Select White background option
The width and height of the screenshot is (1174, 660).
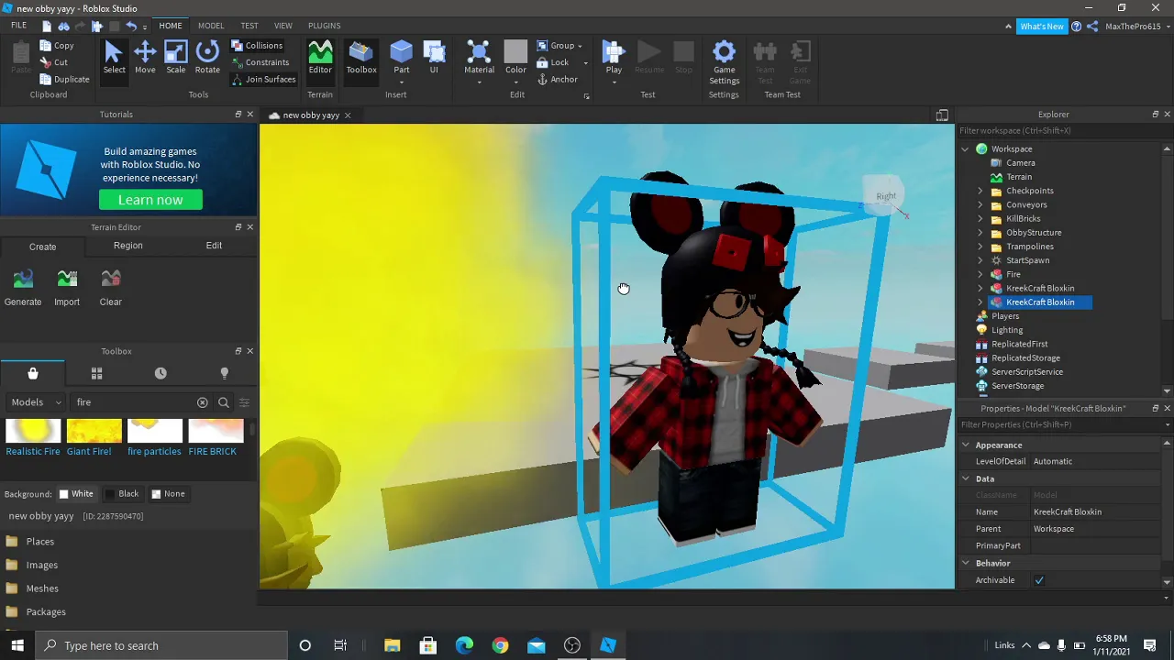tap(76, 494)
